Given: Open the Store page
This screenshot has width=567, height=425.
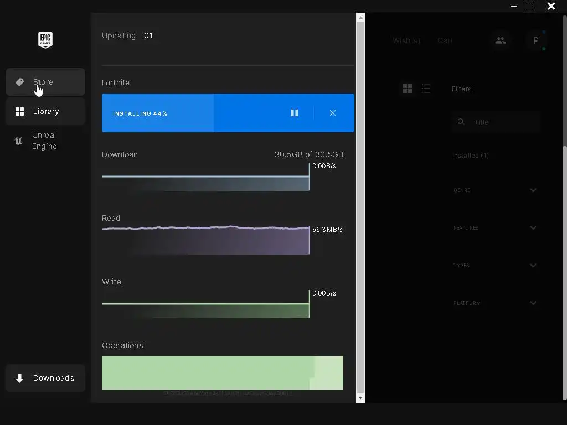Looking at the screenshot, I should pyautogui.click(x=45, y=82).
